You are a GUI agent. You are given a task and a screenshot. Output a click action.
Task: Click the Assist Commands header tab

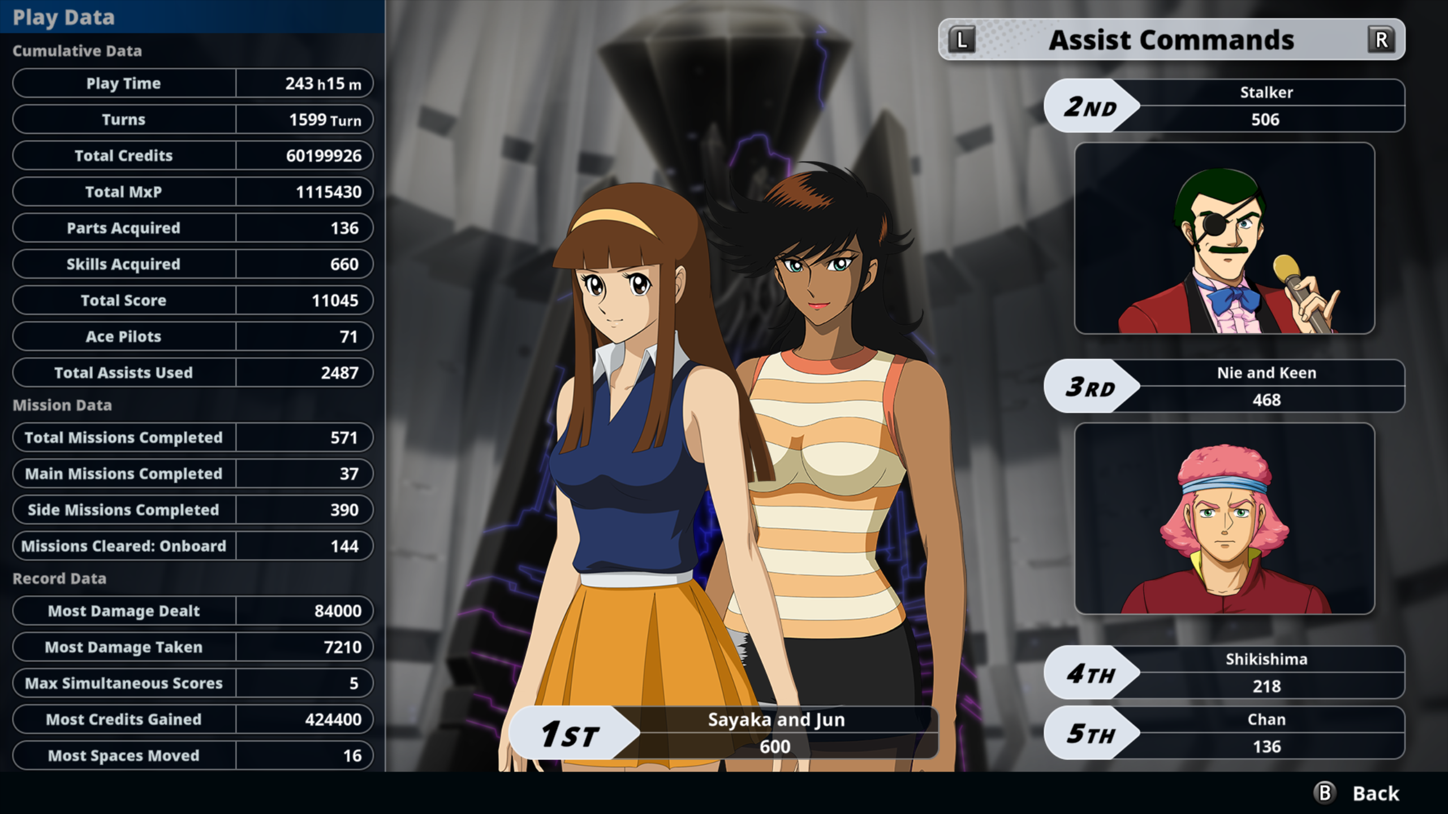click(x=1171, y=40)
